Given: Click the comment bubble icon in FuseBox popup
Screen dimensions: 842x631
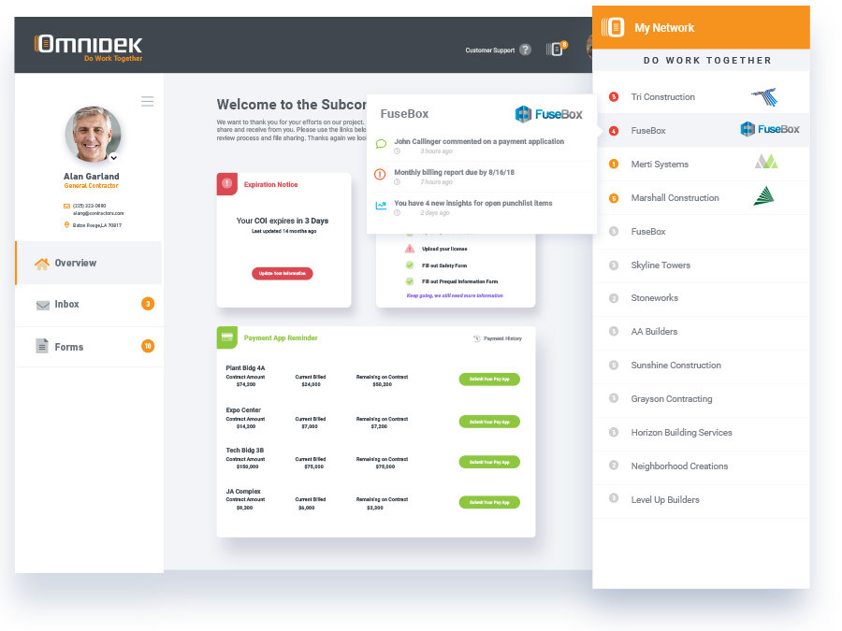Looking at the screenshot, I should tap(381, 144).
